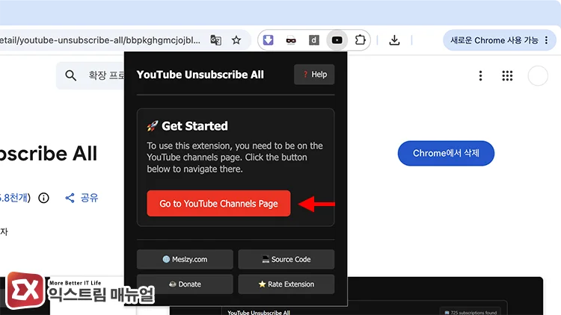Click the web store search magnifier icon
561x315 pixels.
point(70,75)
